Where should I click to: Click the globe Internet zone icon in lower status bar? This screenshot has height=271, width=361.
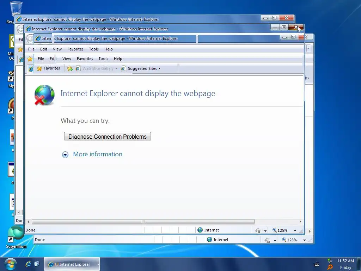(209, 240)
